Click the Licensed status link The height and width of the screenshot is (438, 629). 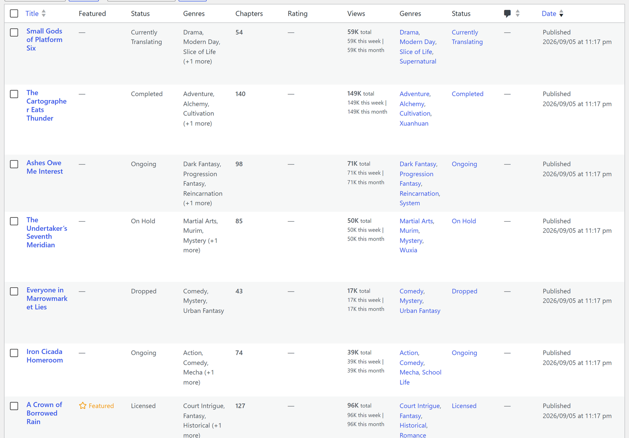[x=464, y=406]
